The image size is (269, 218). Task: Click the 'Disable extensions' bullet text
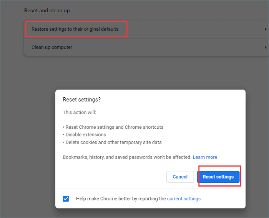point(85,135)
